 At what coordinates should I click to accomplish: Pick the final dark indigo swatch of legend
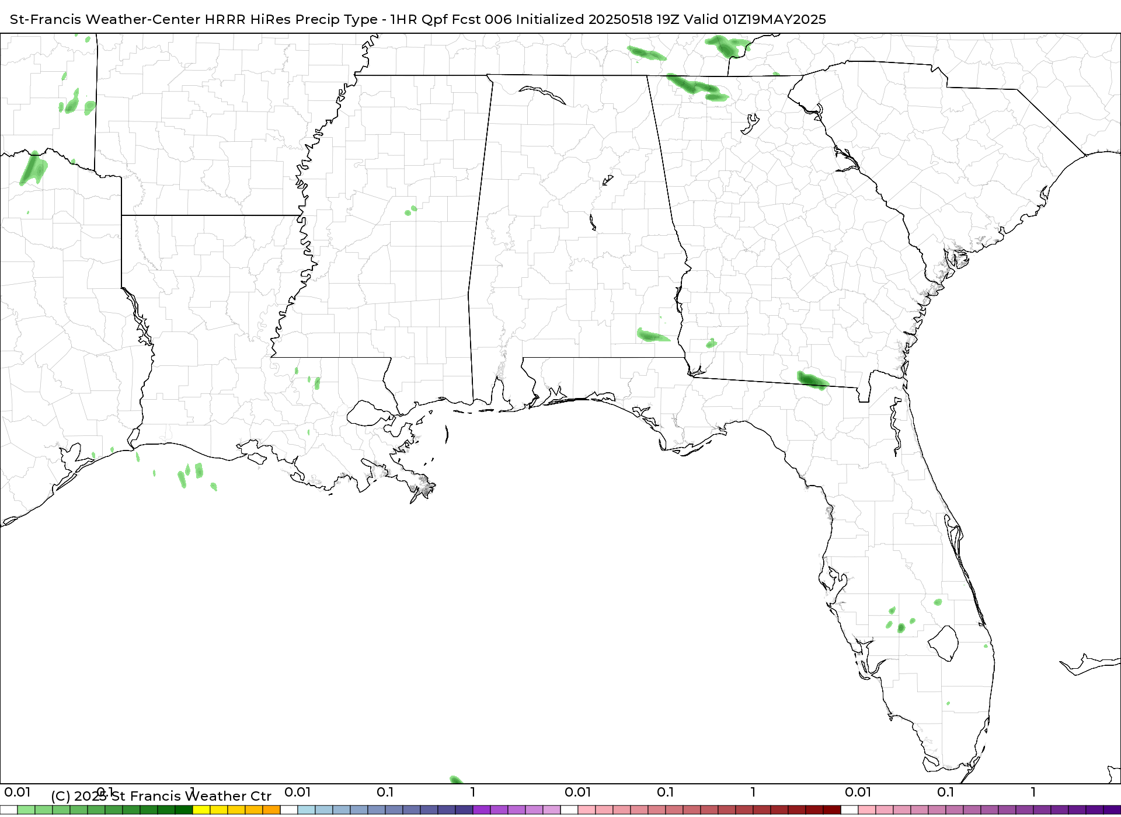coord(1112,810)
